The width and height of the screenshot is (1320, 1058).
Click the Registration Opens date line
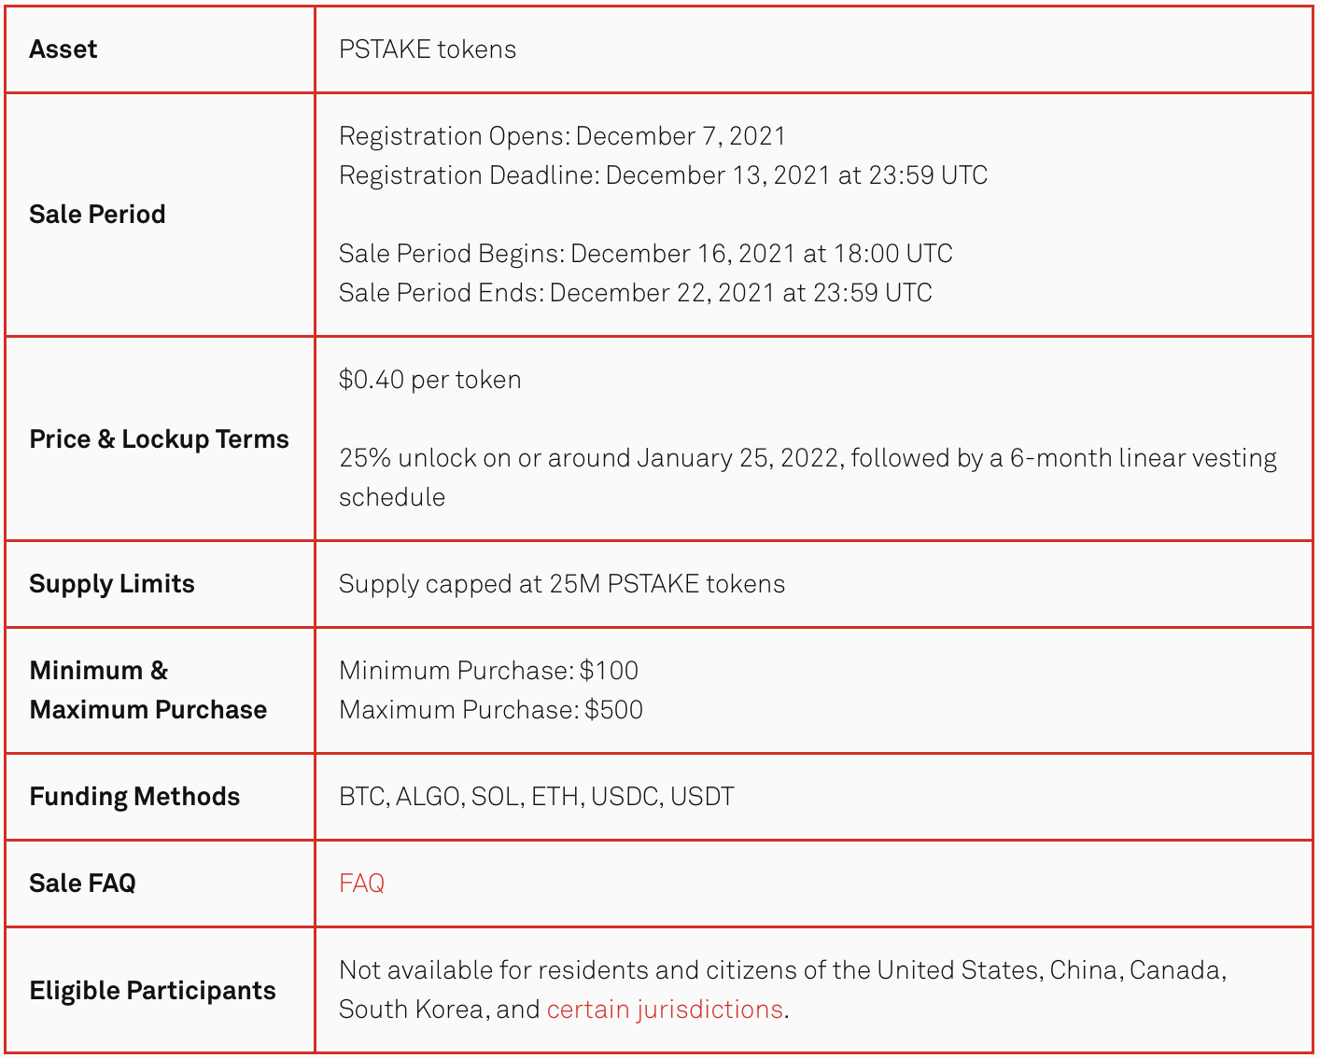point(562,136)
